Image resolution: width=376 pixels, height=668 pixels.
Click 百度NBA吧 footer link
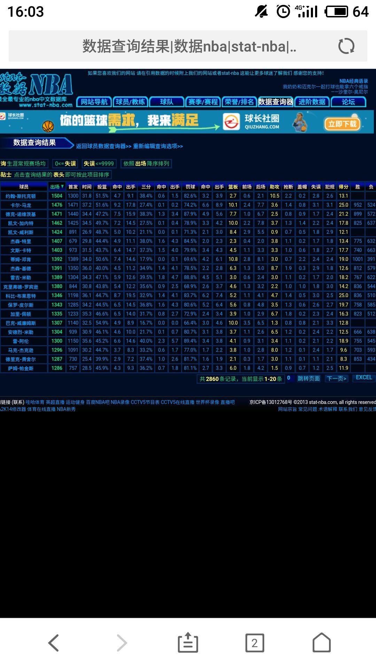click(x=97, y=402)
